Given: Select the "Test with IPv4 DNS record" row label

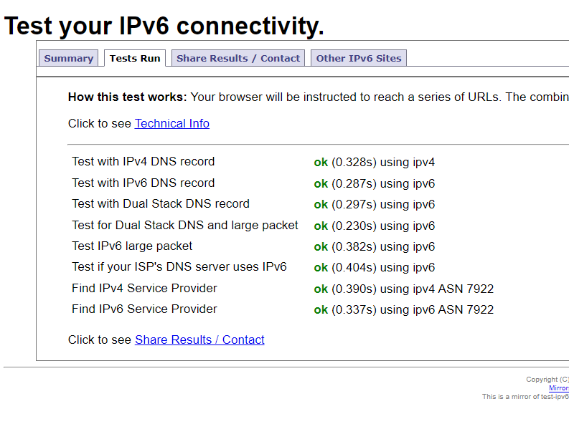Looking at the screenshot, I should point(144,162).
